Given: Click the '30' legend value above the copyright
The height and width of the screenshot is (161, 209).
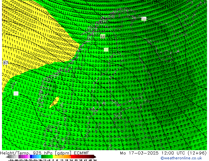Looking at the screenshot, I should click(76, 160).
